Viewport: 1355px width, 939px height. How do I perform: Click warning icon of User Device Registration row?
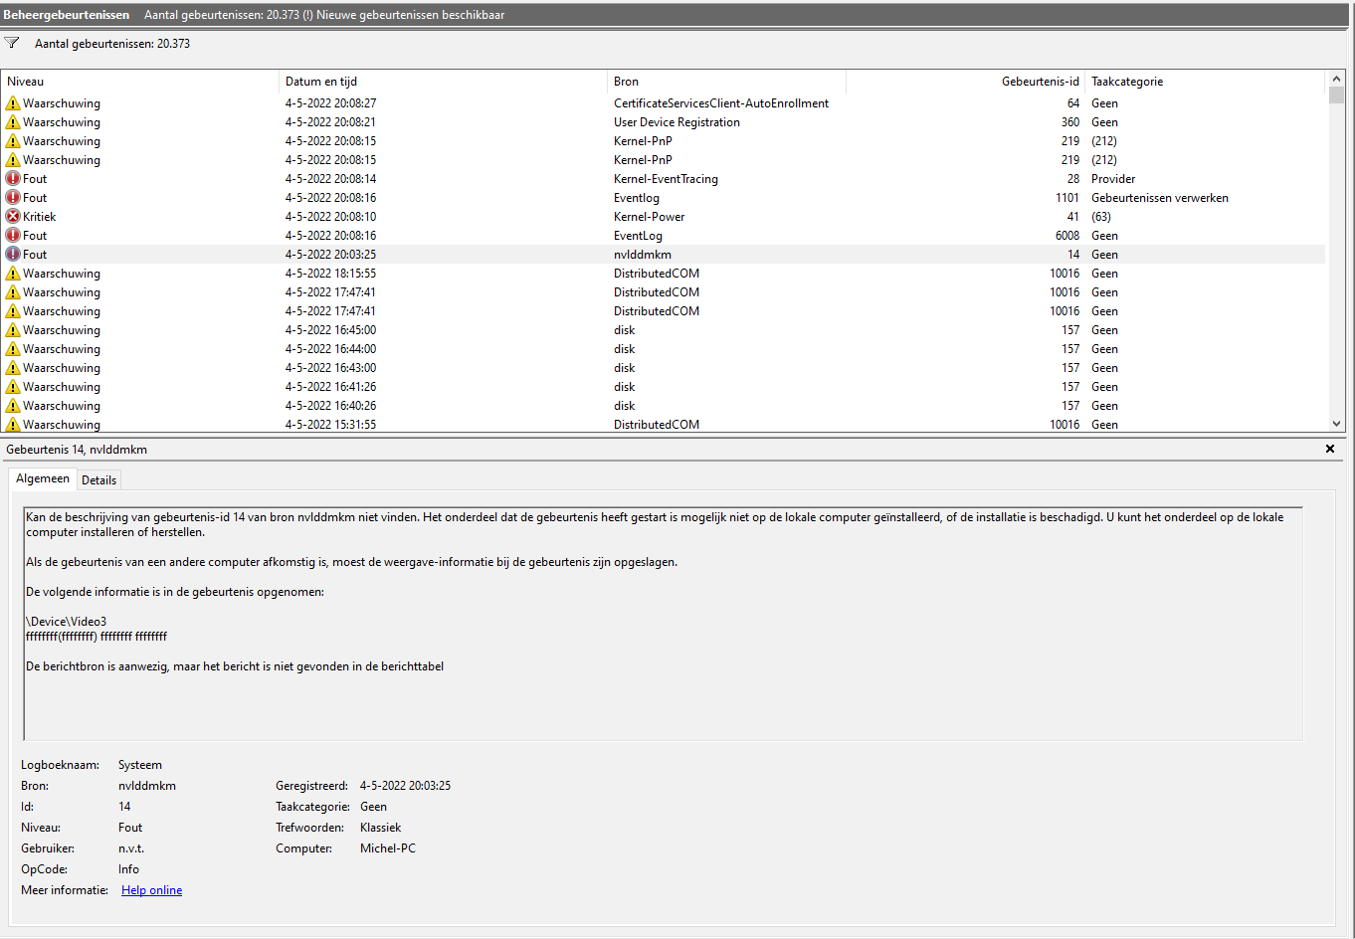click(x=13, y=122)
